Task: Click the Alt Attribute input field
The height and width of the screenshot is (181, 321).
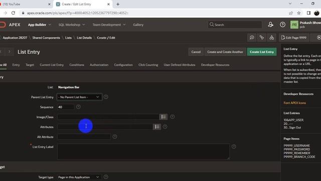Action: (84, 137)
